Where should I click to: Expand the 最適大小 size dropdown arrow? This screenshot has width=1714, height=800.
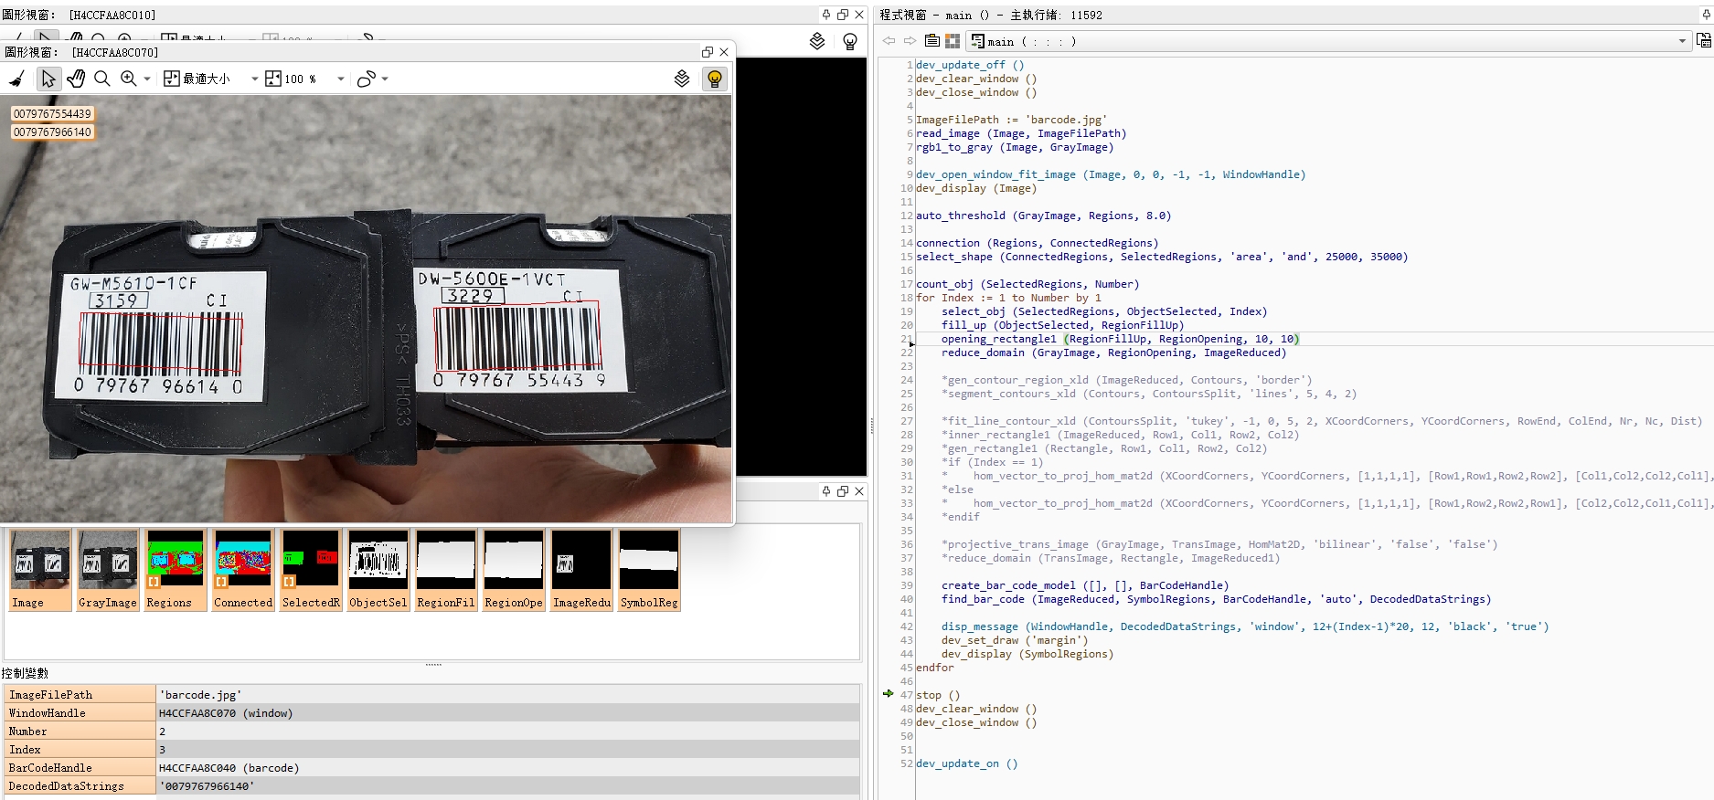pyautogui.click(x=254, y=79)
